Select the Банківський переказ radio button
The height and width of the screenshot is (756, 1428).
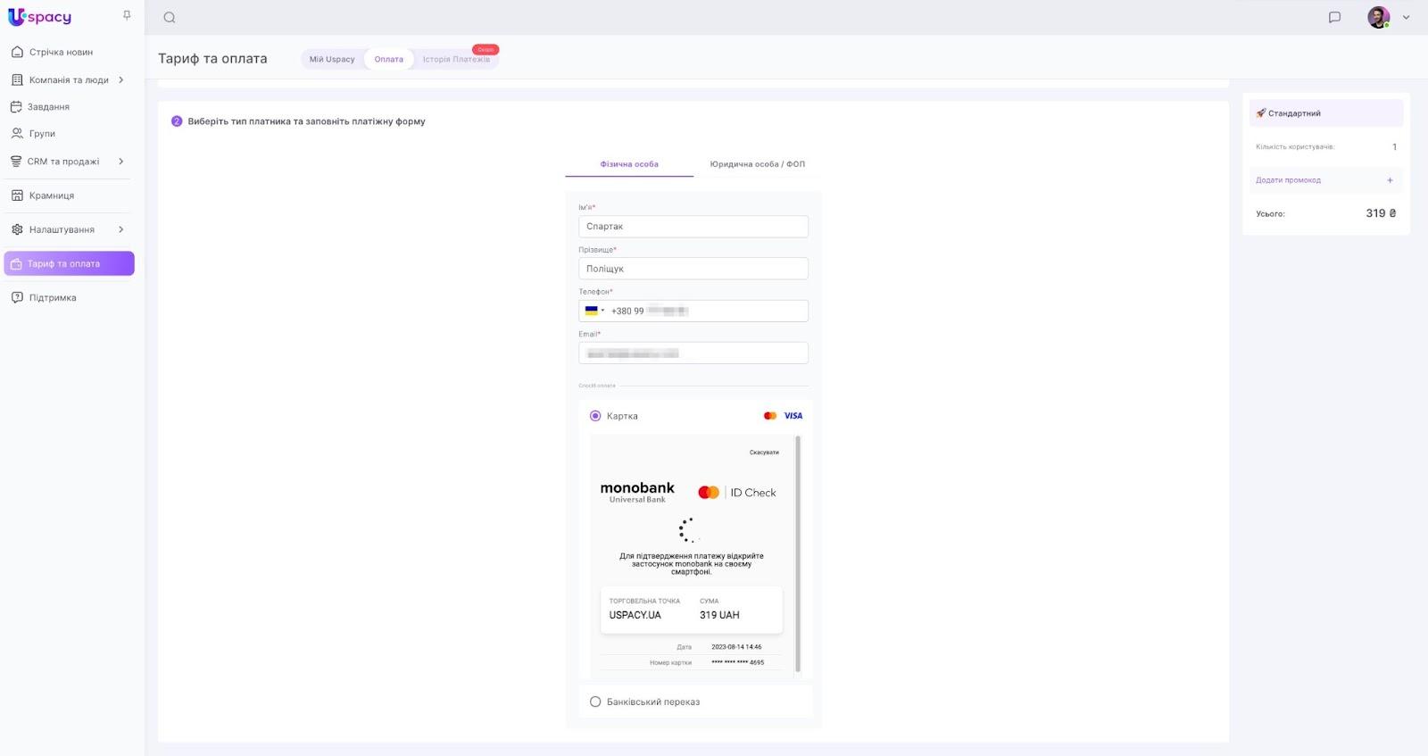pos(595,702)
